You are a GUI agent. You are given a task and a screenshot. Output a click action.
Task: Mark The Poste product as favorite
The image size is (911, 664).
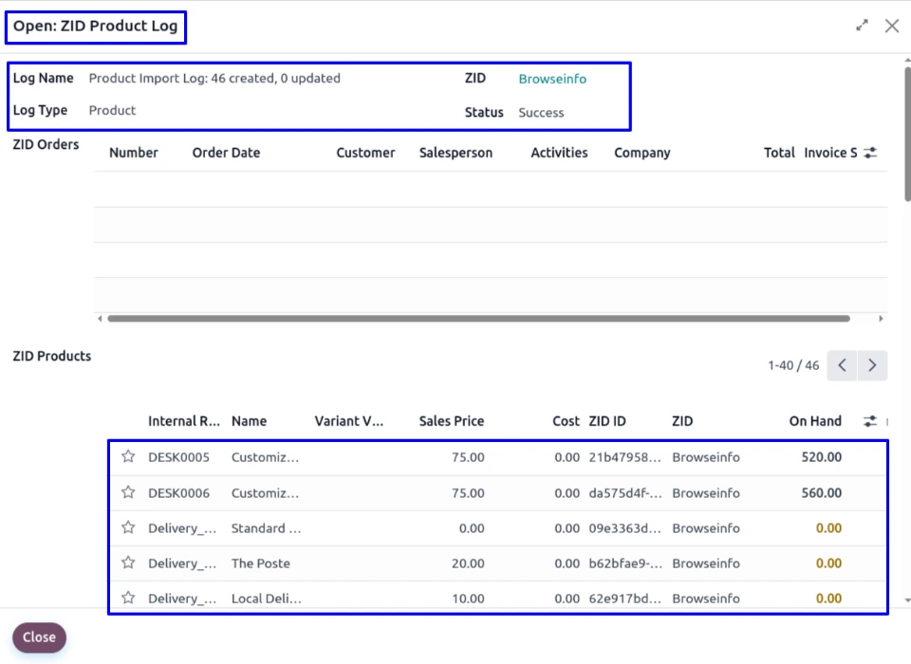tap(128, 563)
